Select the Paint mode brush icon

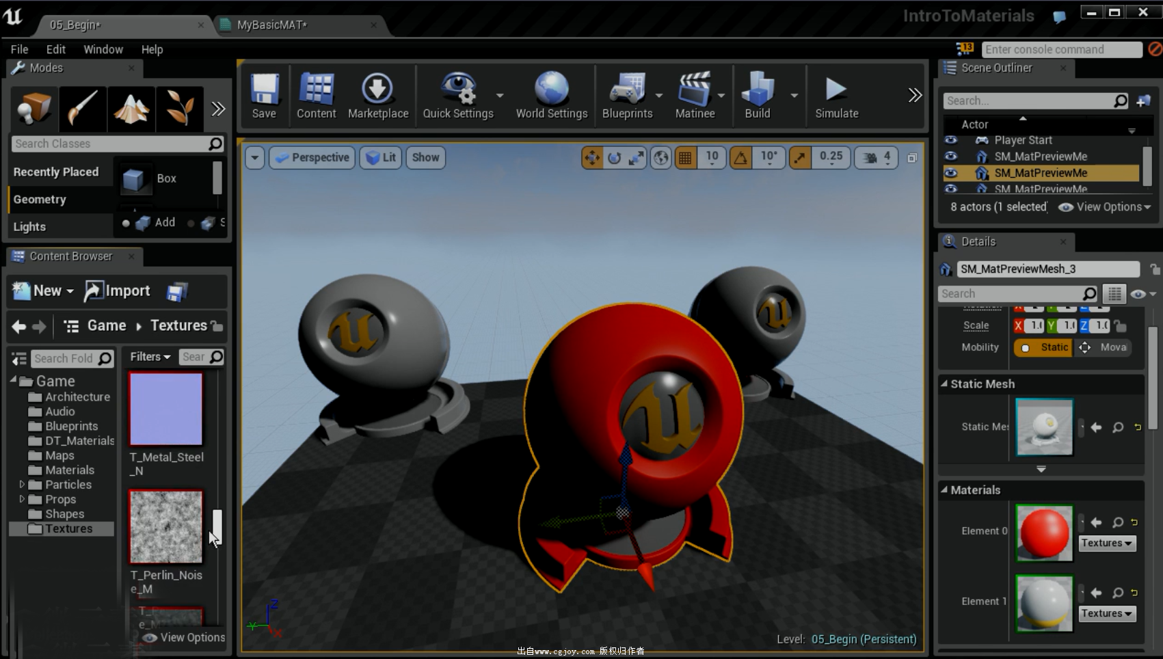tap(83, 108)
